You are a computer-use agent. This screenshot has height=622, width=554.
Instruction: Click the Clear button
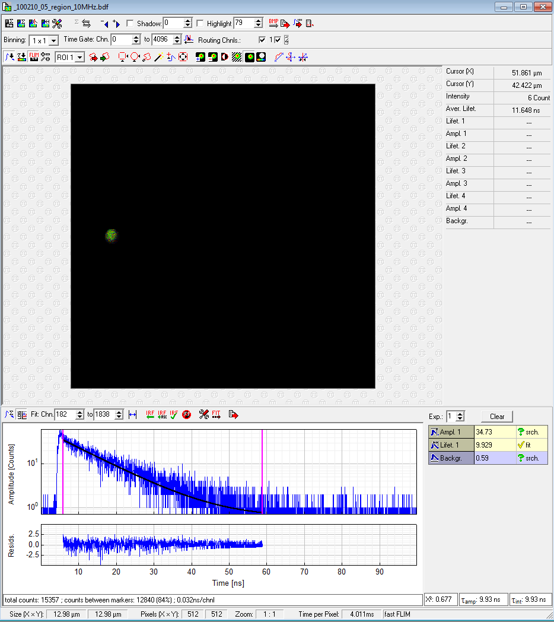(496, 417)
